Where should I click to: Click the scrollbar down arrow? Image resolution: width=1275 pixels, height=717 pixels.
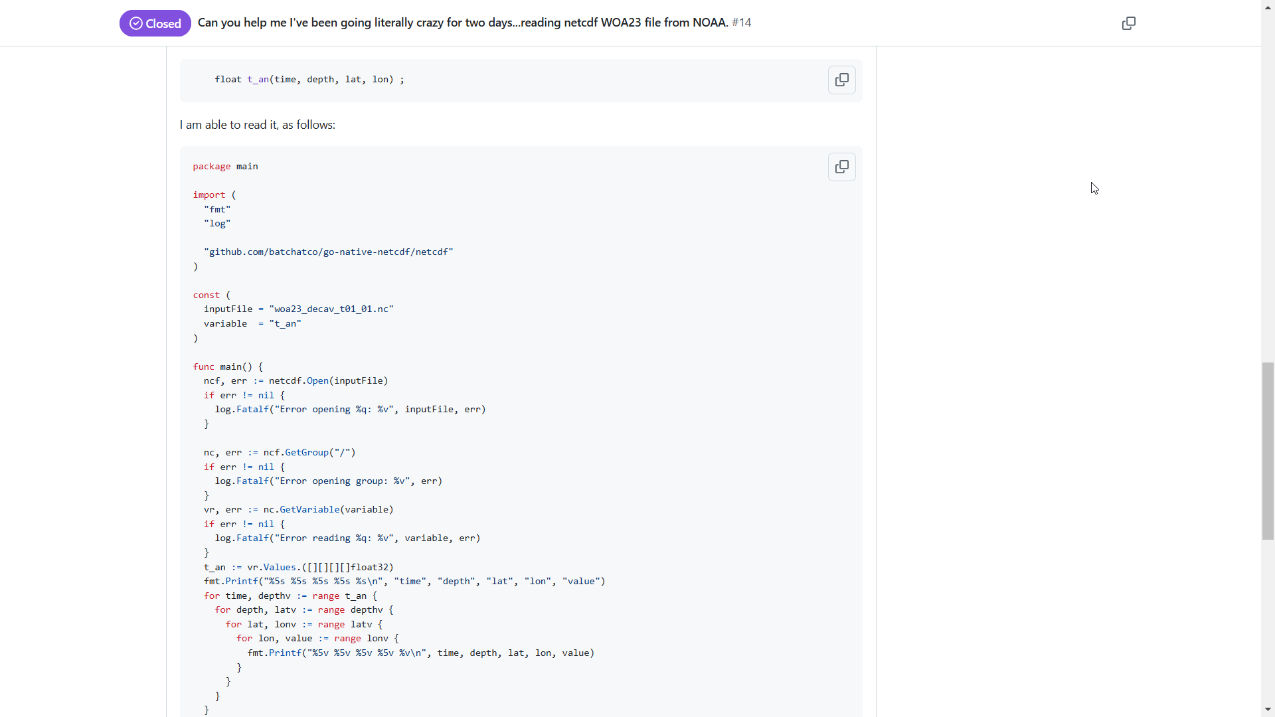click(1268, 710)
